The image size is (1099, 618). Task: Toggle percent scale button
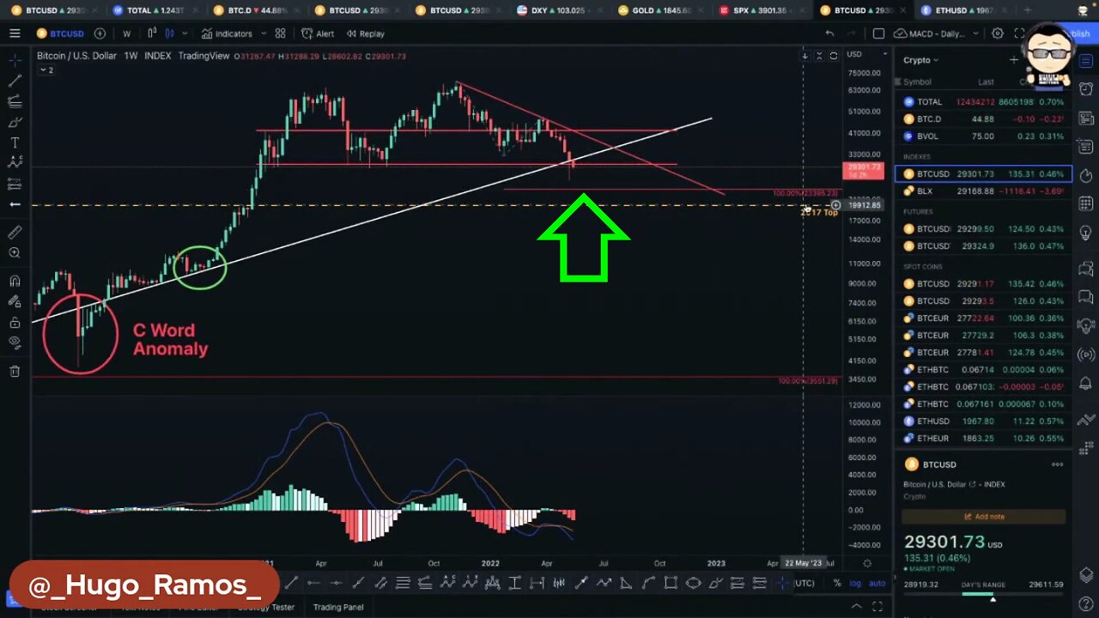(837, 584)
